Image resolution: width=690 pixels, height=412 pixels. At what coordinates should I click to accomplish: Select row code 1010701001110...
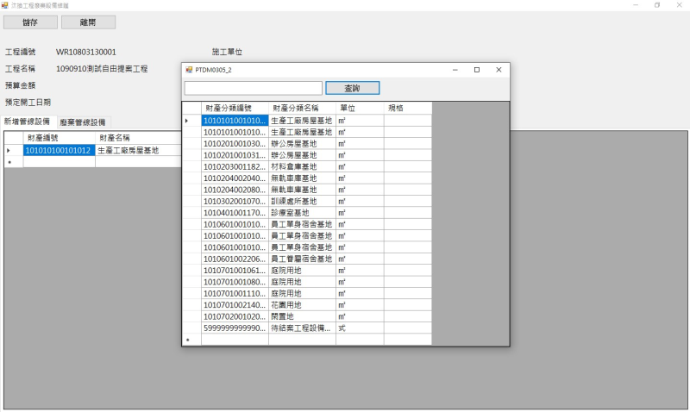[235, 293]
